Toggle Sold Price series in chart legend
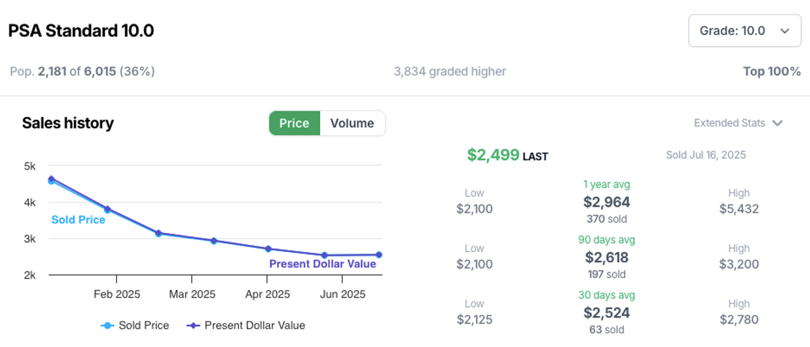The width and height of the screenshot is (810, 347). [x=135, y=325]
